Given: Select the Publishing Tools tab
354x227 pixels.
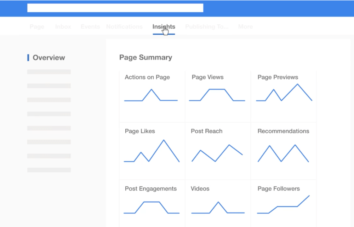Looking at the screenshot, I should 207,27.
